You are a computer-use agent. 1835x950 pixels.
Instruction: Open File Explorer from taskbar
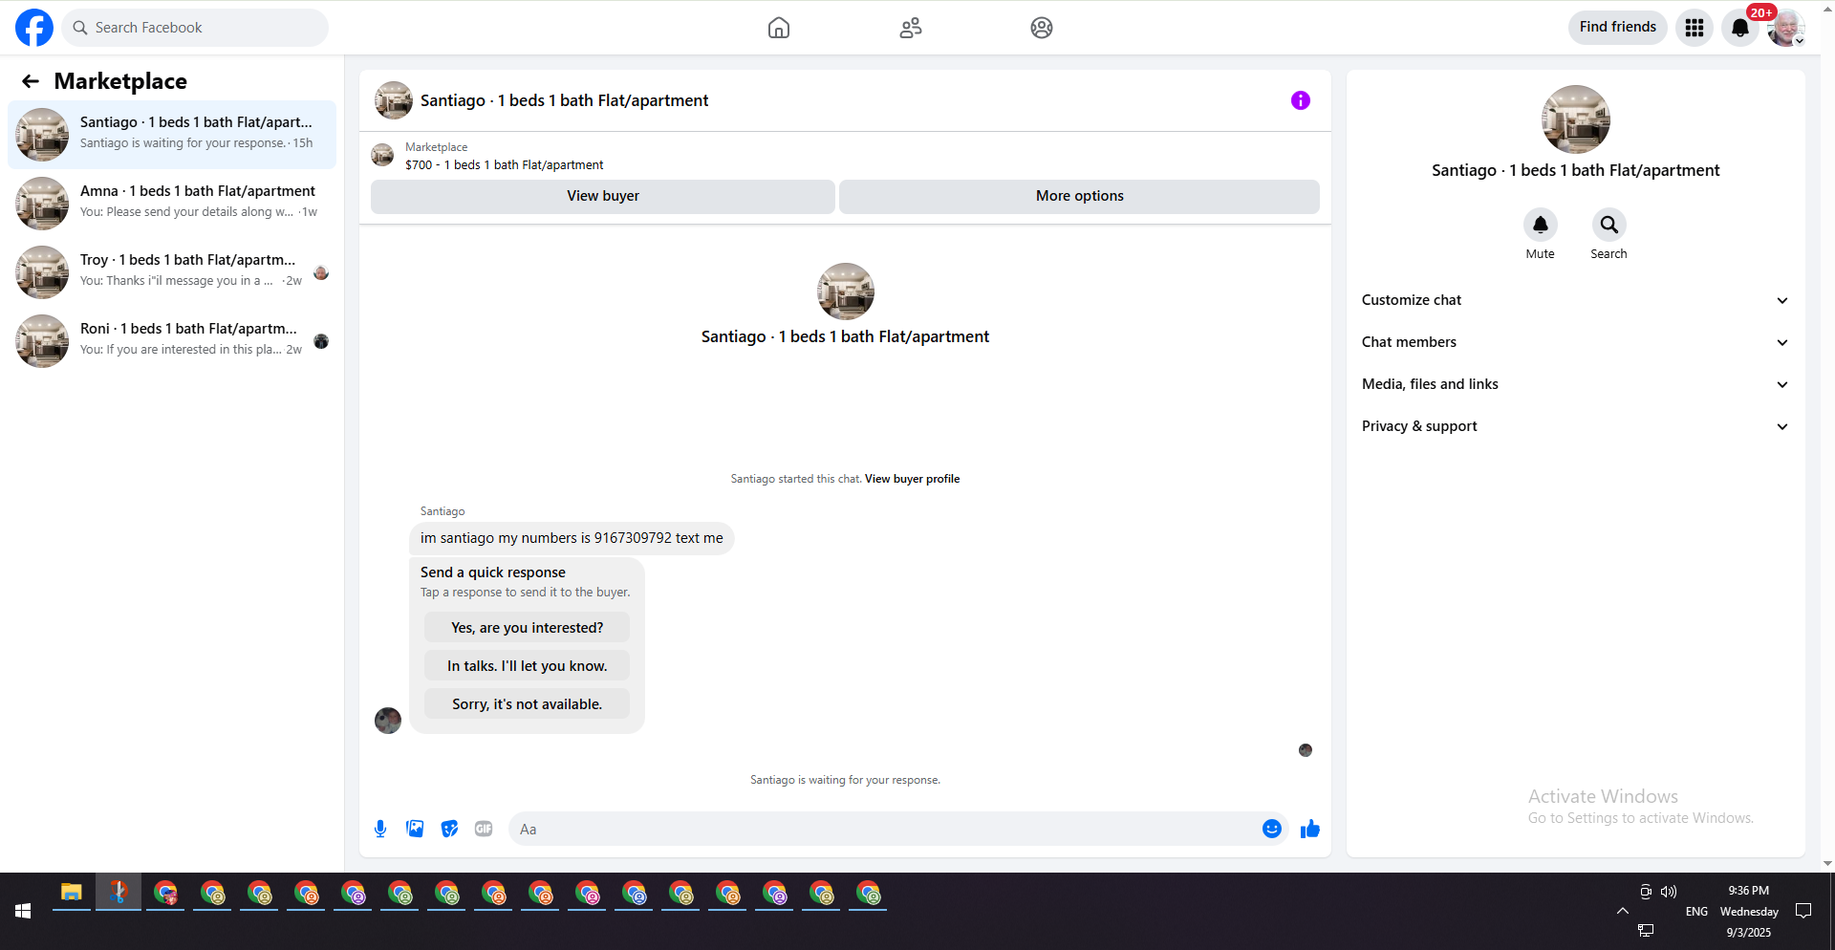pos(72,893)
